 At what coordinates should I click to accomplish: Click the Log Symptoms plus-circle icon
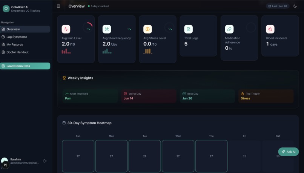(x=3, y=37)
